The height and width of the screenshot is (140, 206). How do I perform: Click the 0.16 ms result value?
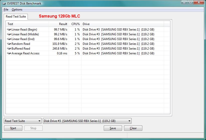62,53
